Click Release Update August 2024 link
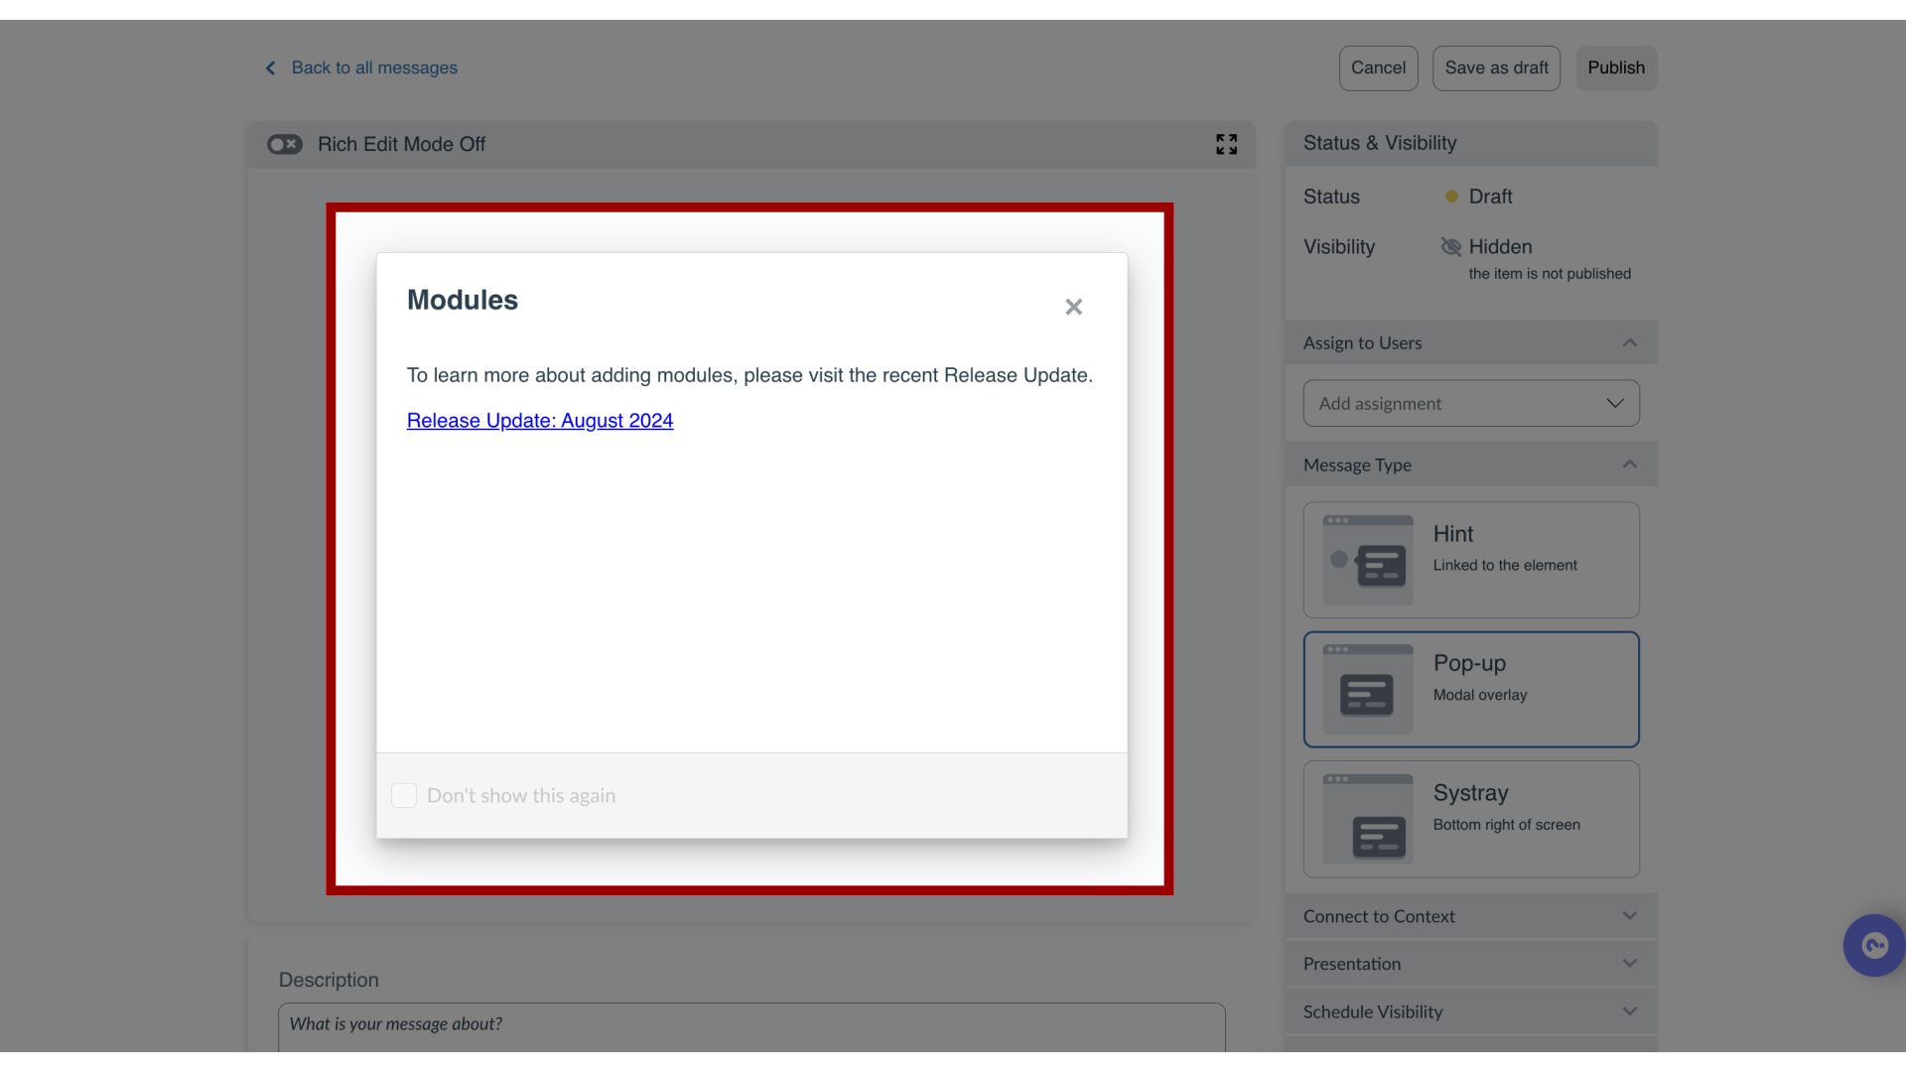This screenshot has height=1072, width=1906. pyautogui.click(x=539, y=420)
